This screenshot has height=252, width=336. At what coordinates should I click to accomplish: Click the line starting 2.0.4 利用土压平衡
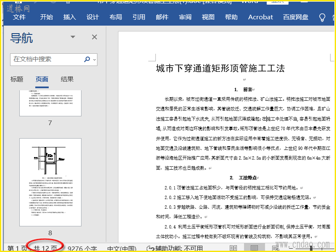coord(247,227)
